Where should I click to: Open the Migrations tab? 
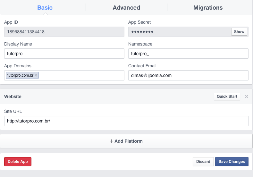point(208,8)
